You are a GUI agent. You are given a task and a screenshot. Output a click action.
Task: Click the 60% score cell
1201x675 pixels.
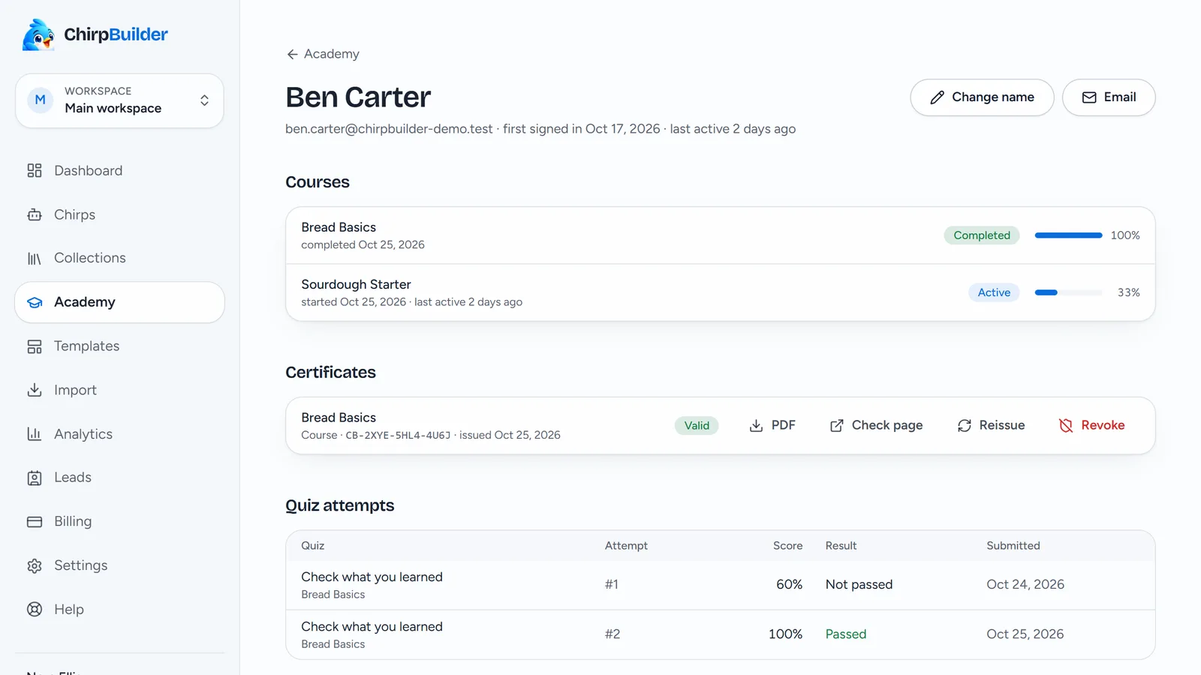[789, 584]
